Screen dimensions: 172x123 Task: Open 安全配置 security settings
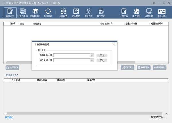pos(76,12)
